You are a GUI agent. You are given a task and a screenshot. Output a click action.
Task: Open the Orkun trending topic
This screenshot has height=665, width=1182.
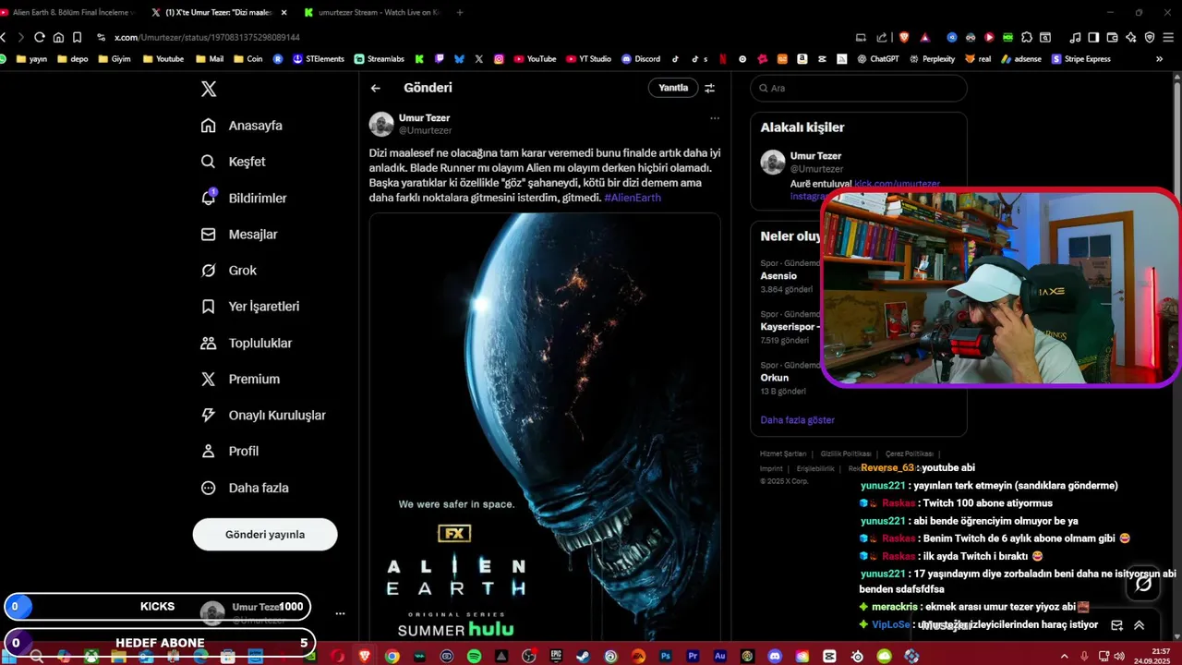[775, 378]
